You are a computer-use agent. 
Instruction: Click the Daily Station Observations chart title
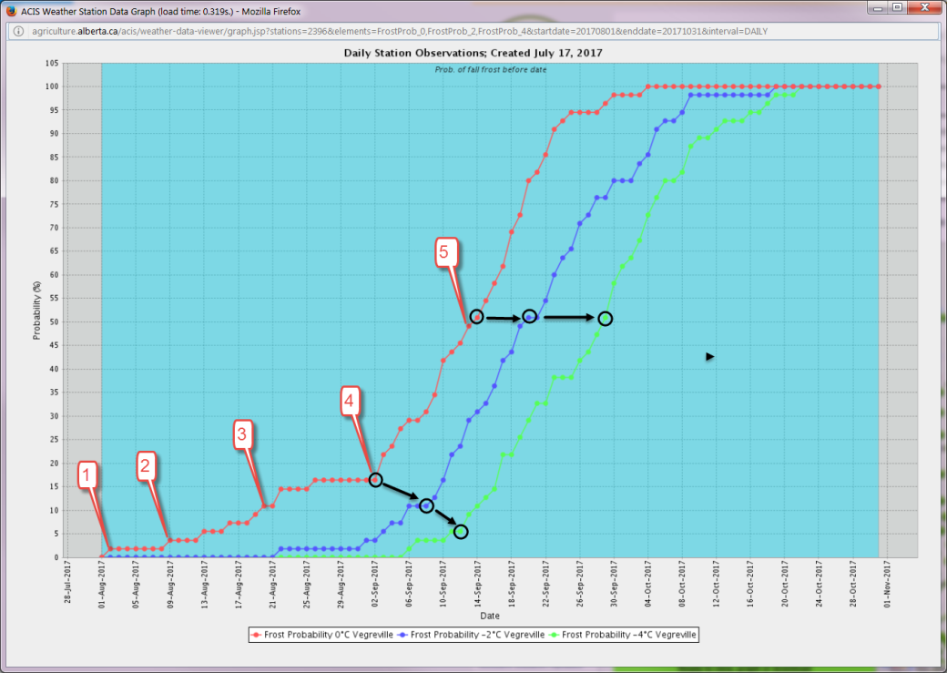coord(473,52)
